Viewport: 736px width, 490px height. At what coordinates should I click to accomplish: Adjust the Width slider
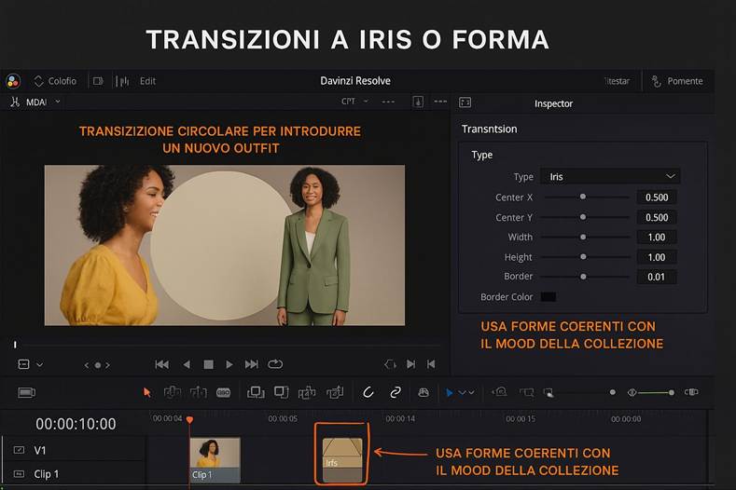pyautogui.click(x=585, y=238)
